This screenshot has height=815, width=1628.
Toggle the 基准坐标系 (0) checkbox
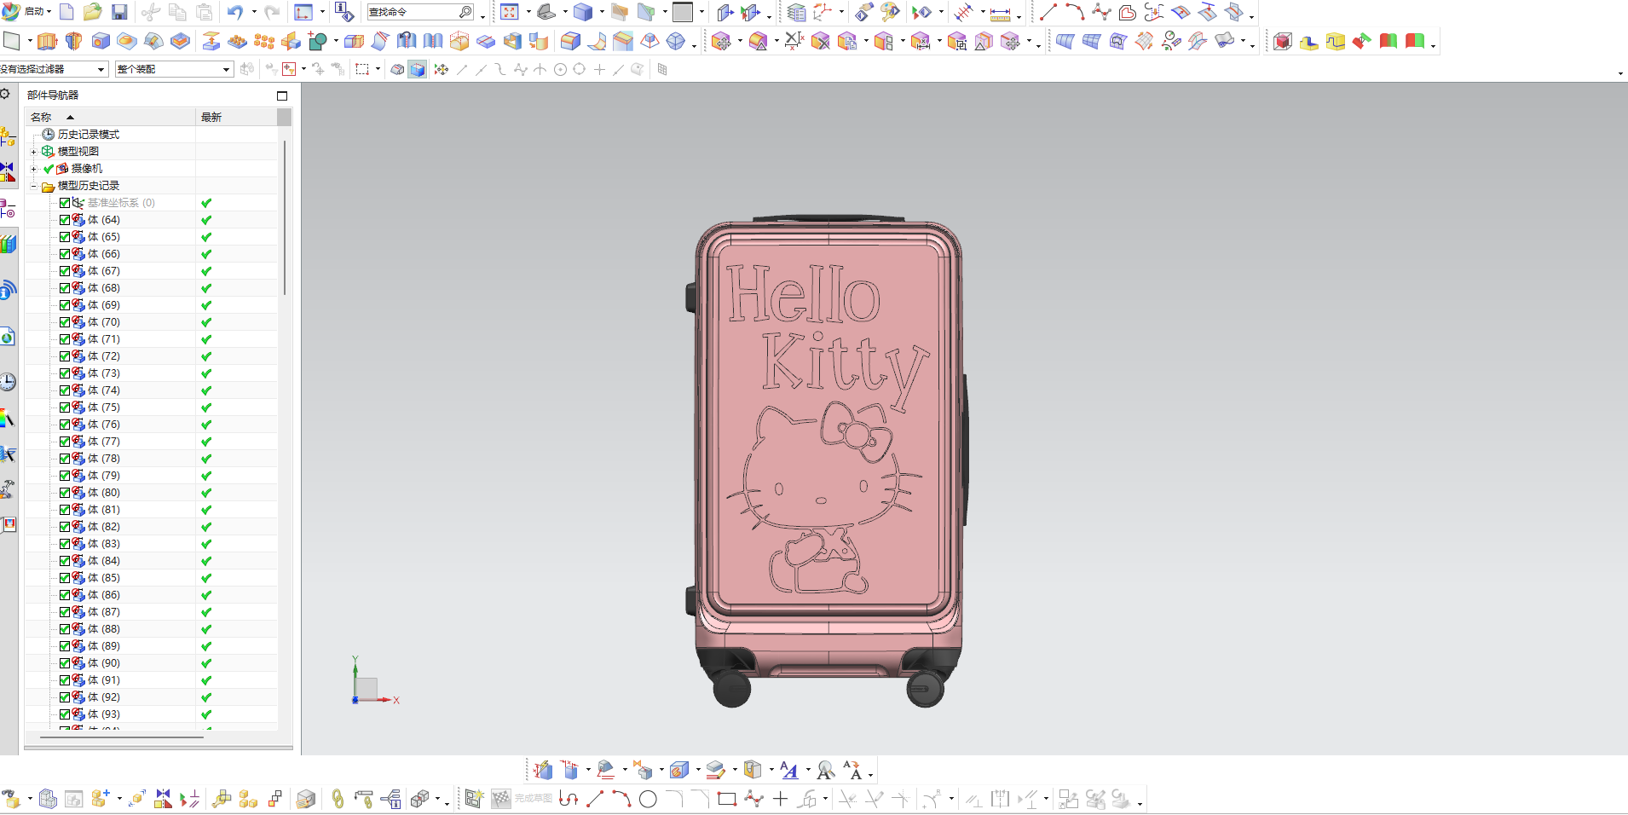pos(65,203)
